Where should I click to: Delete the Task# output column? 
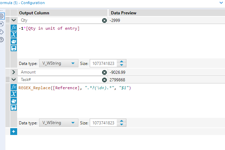(x=104, y=80)
